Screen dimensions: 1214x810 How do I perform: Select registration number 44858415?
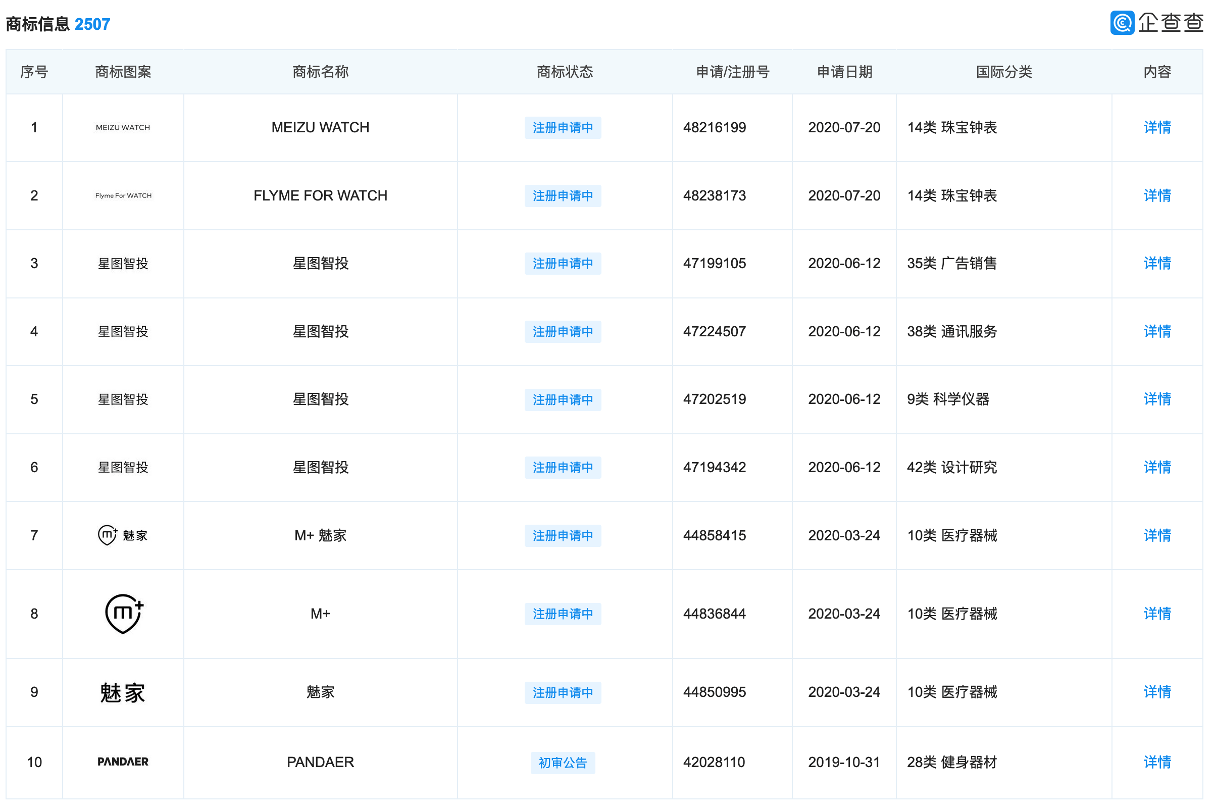pos(715,536)
